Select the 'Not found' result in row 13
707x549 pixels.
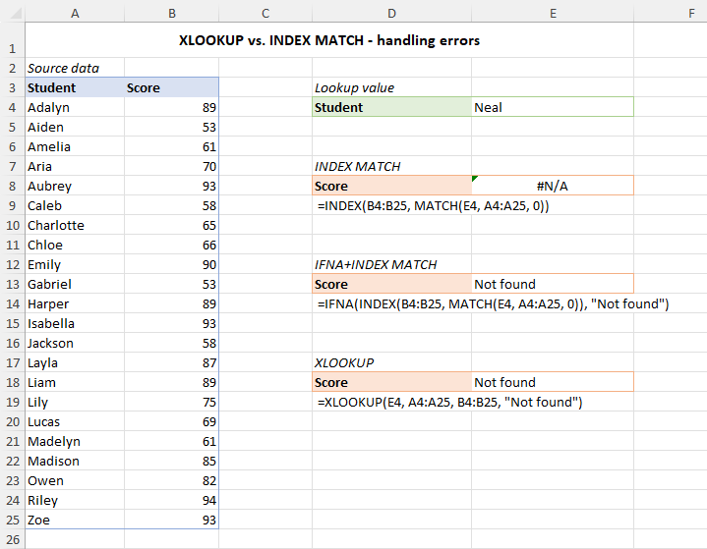click(x=553, y=284)
